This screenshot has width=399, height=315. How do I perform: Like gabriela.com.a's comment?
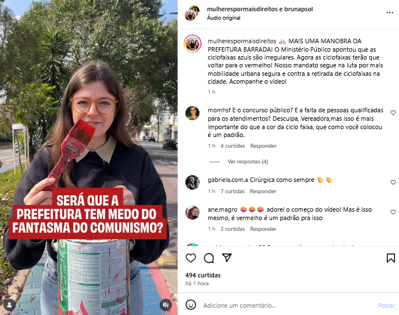point(393,182)
